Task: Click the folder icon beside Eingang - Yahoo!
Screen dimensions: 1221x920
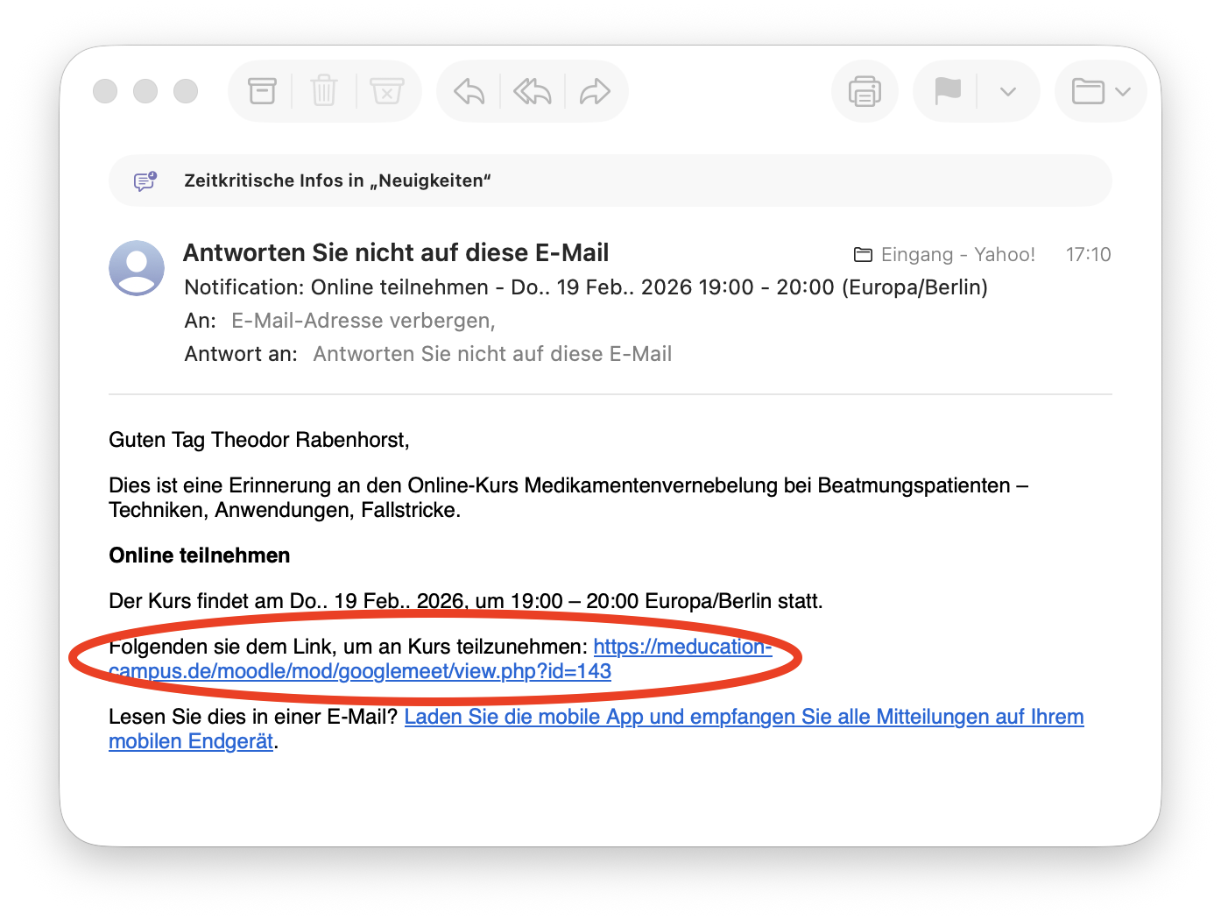Action: (863, 254)
